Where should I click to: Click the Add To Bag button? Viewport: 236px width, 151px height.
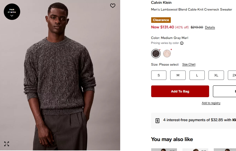(180, 91)
